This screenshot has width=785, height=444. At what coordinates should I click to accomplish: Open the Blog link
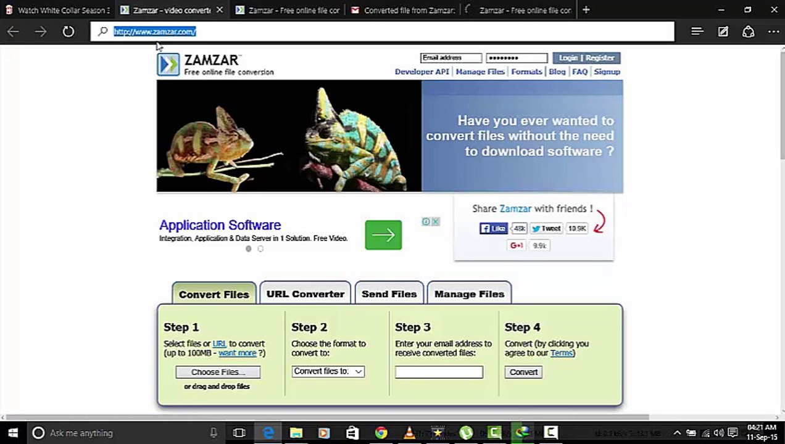coord(557,72)
